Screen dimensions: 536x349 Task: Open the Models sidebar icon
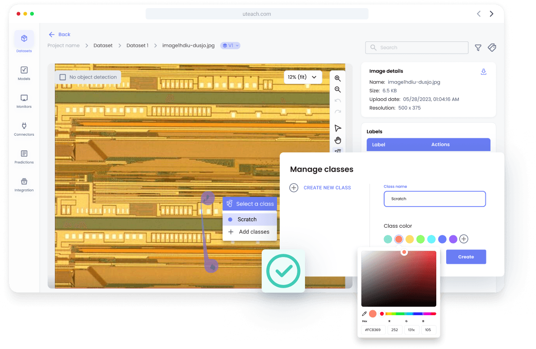point(24,73)
